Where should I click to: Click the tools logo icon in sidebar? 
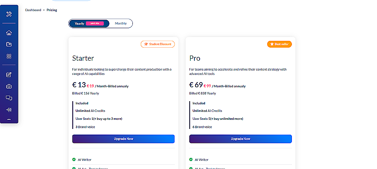(x=9, y=15)
